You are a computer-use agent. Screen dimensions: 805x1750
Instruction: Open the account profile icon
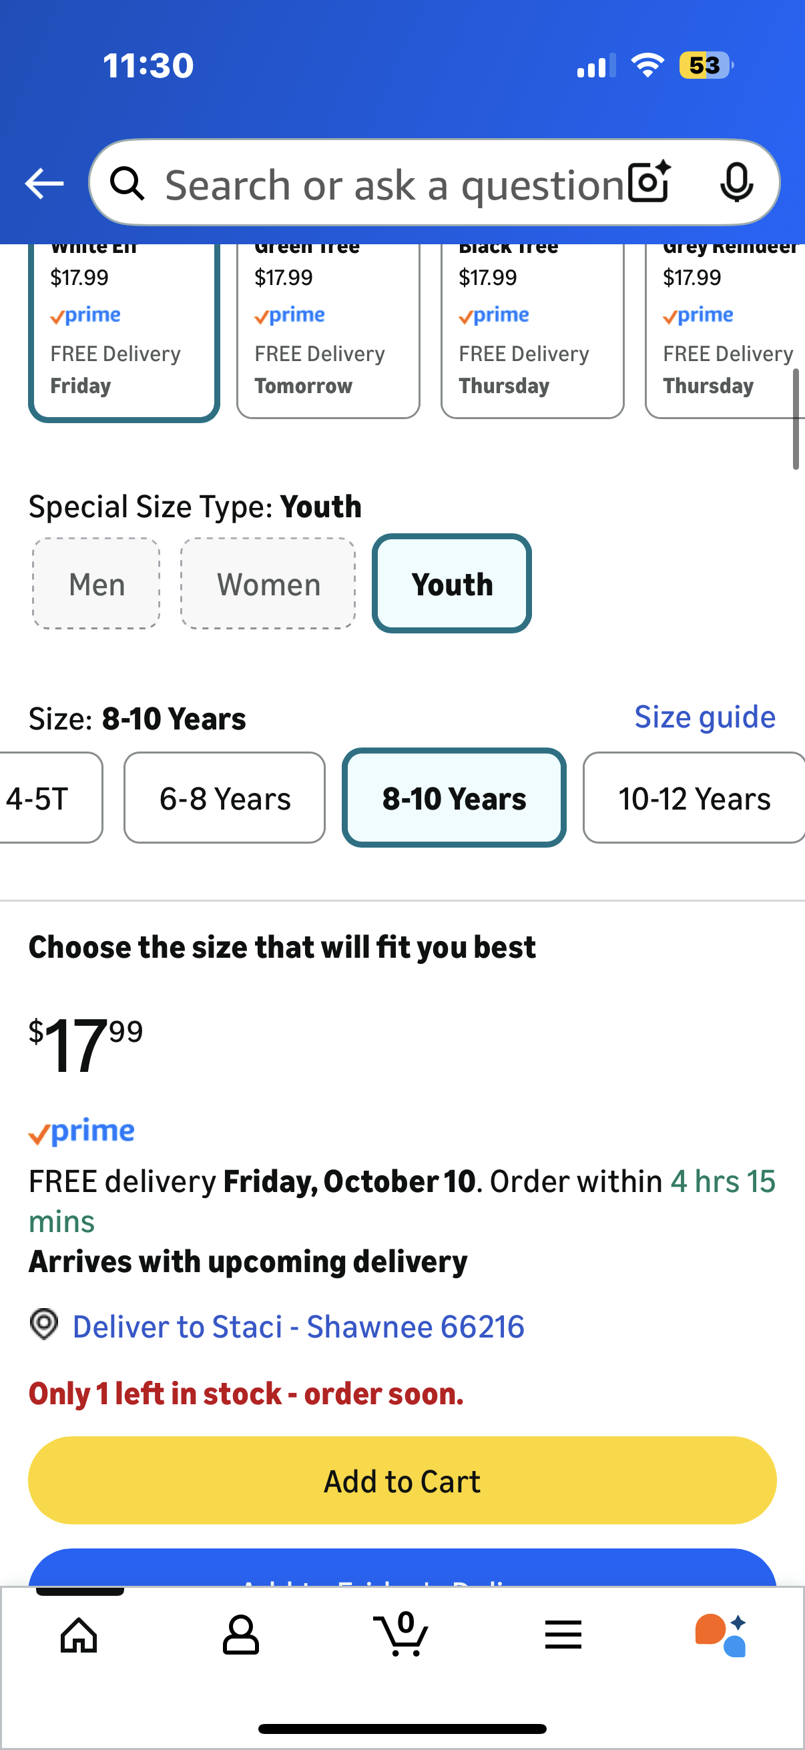point(240,1635)
